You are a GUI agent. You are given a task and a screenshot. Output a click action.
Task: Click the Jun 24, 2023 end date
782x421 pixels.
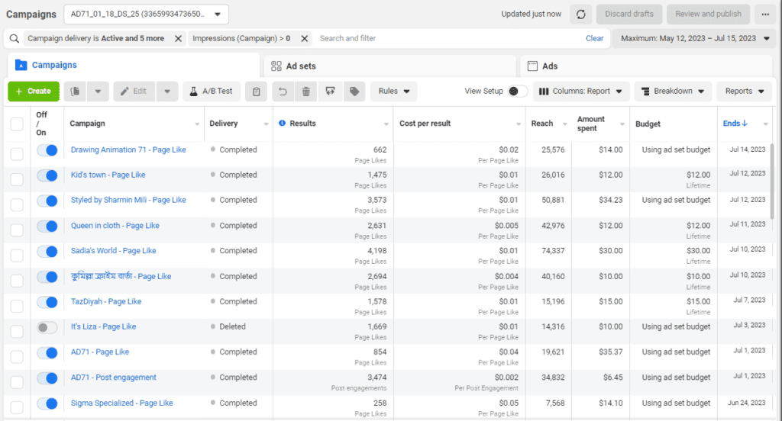coord(746,403)
